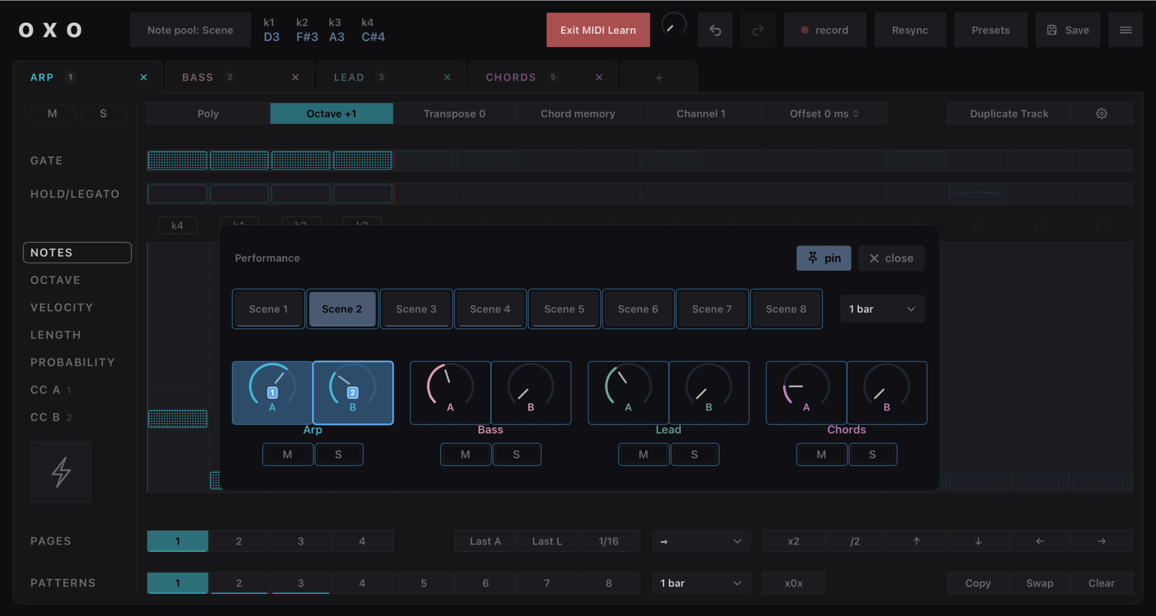Add a new track with plus

pyautogui.click(x=659, y=78)
